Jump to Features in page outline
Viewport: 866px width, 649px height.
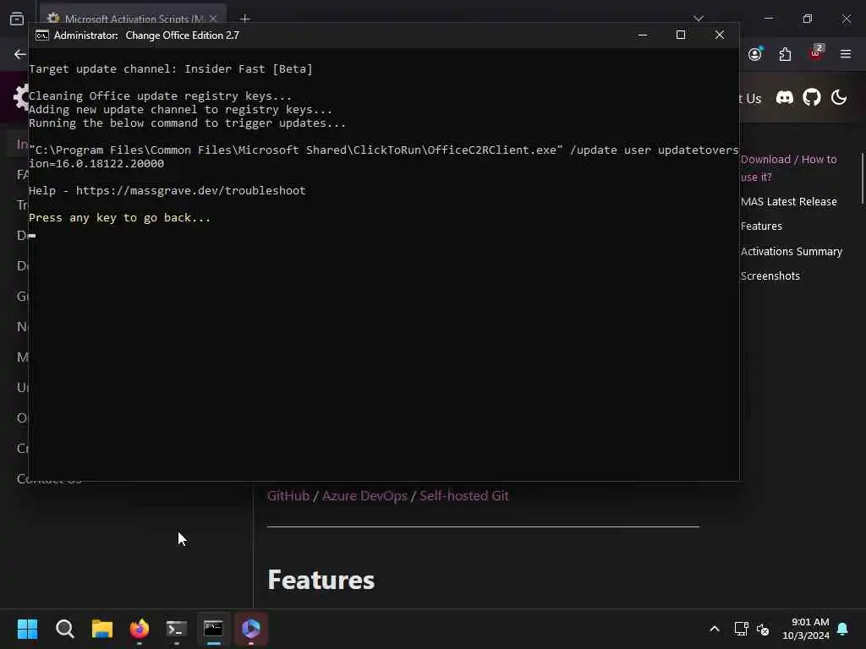[x=761, y=226]
